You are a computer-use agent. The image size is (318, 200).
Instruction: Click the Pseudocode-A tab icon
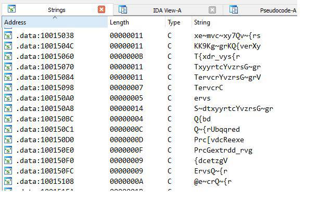(x=234, y=9)
